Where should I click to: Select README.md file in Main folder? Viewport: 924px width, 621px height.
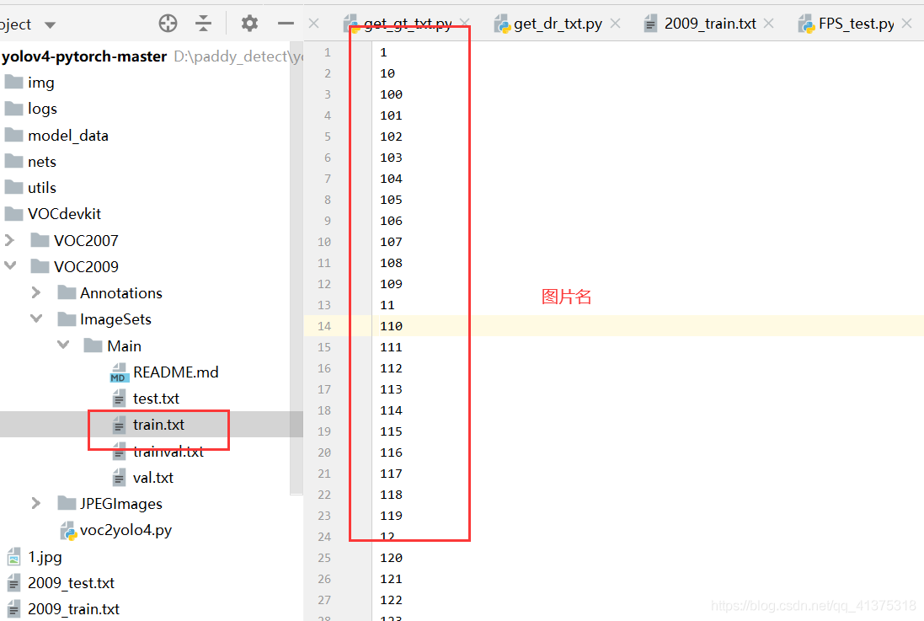tap(175, 372)
